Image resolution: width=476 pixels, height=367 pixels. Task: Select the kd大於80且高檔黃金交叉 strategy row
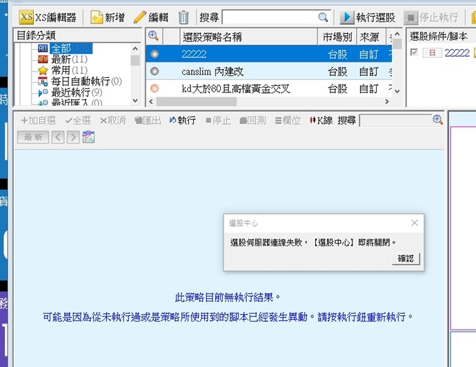pos(269,88)
